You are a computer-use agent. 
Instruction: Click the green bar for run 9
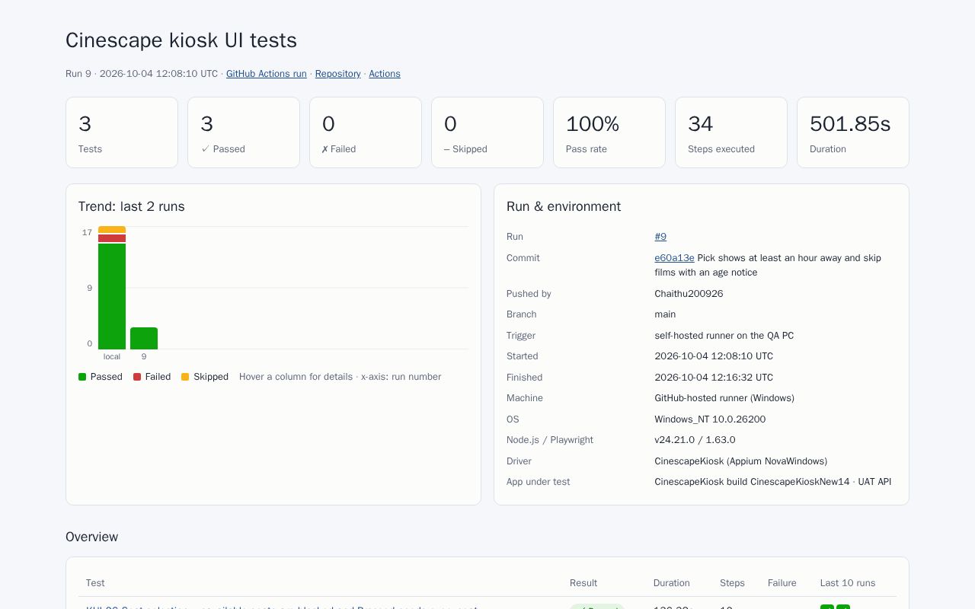(x=144, y=339)
